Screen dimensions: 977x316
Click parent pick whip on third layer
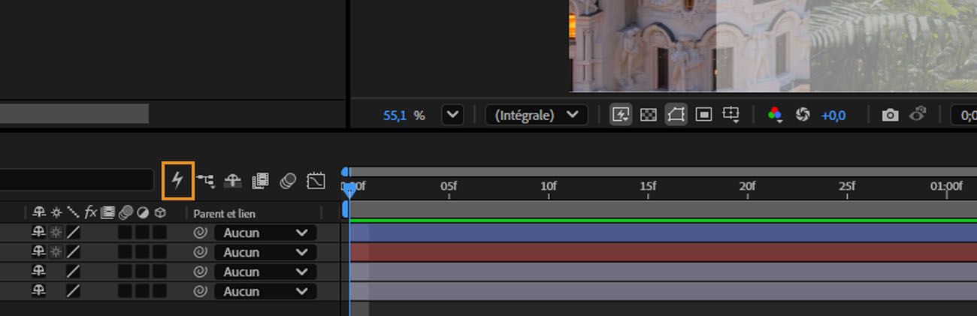pyautogui.click(x=200, y=272)
